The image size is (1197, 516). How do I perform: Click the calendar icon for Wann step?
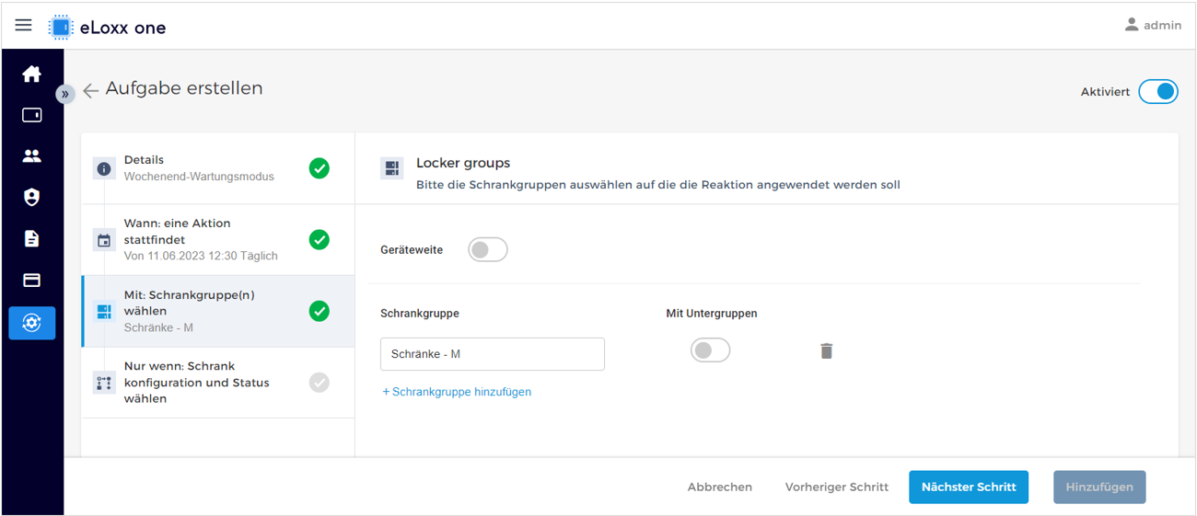(x=104, y=241)
